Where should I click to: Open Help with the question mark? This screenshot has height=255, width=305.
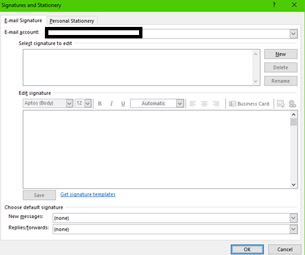coord(274,5)
